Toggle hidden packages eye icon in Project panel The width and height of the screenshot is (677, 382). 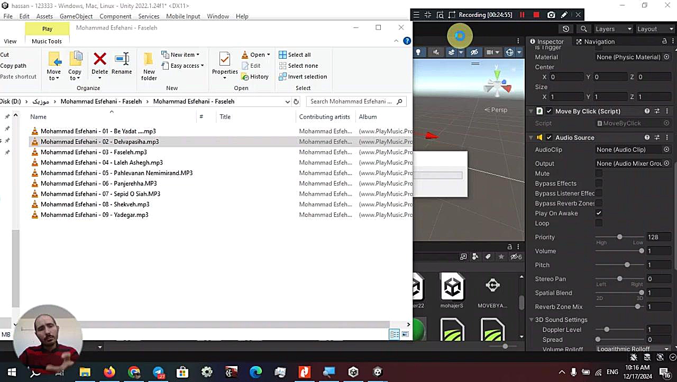point(516,257)
